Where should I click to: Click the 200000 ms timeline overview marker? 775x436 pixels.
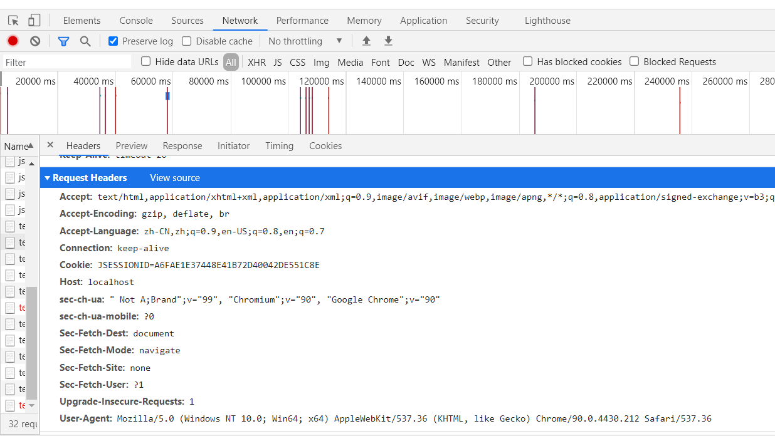click(552, 81)
